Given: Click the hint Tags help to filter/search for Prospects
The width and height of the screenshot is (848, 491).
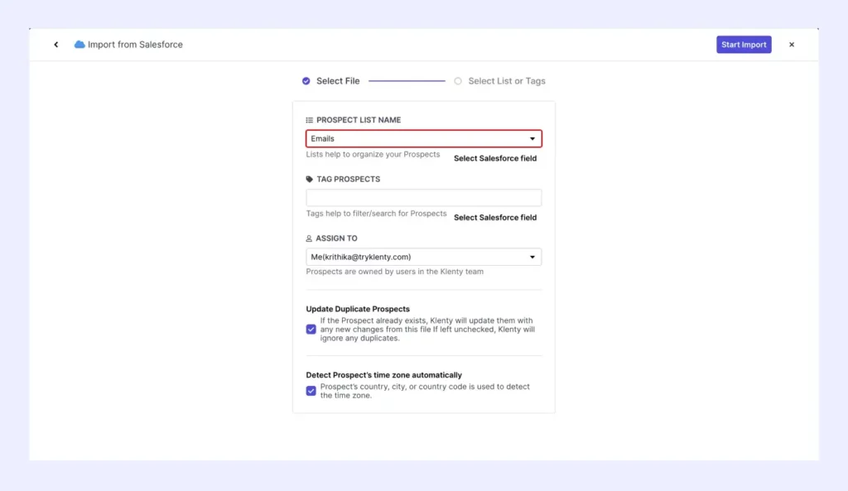Looking at the screenshot, I should click(x=377, y=214).
